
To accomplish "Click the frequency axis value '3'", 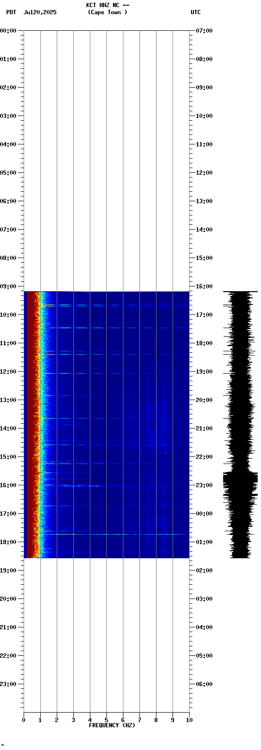I will click(x=73, y=720).
